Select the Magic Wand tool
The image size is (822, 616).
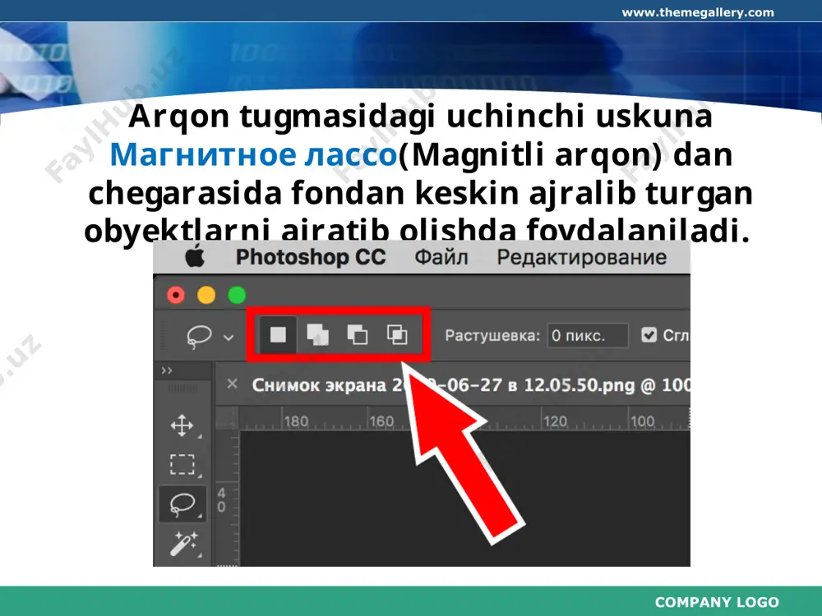tap(183, 543)
